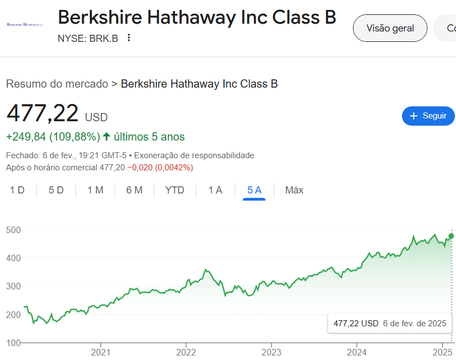Show the Máx chart history
The height and width of the screenshot is (361, 456).
pos(294,190)
